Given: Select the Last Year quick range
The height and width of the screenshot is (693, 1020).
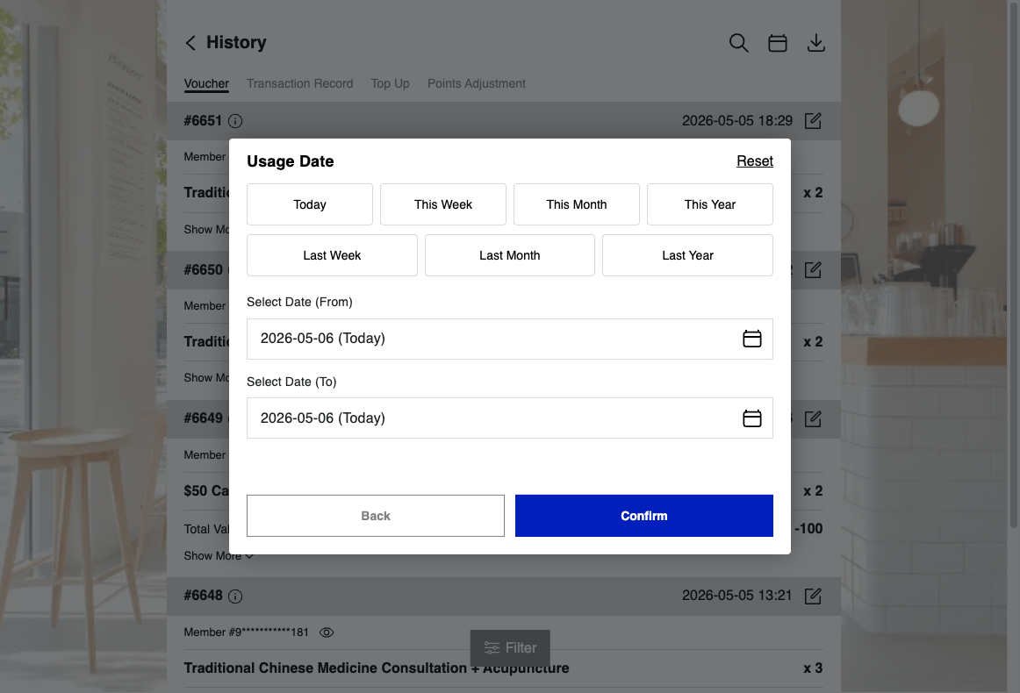Looking at the screenshot, I should (x=687, y=255).
